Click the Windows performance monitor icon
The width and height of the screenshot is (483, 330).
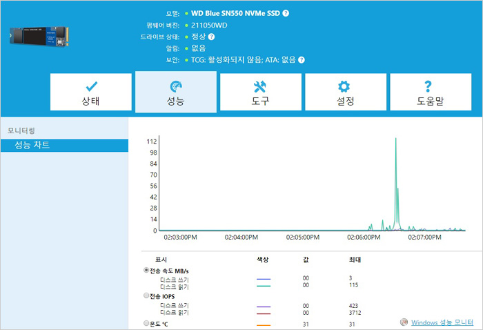(x=404, y=322)
